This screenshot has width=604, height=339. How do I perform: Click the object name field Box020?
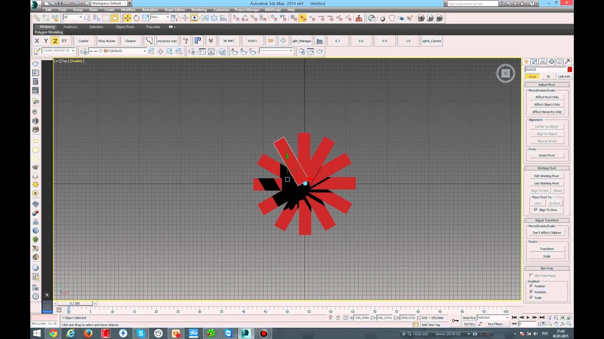(545, 69)
